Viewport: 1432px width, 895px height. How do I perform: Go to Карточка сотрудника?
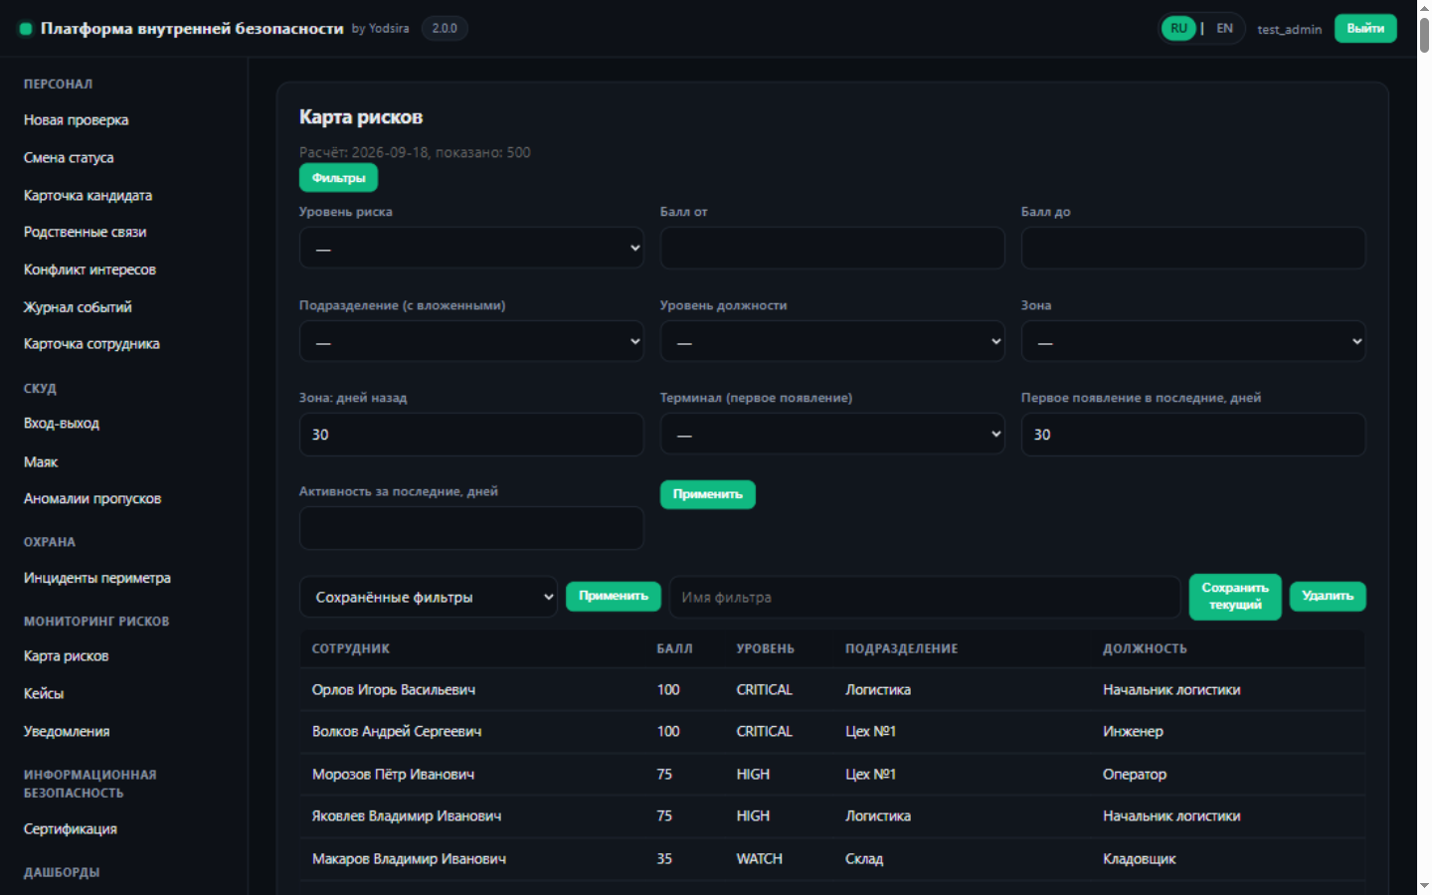(91, 344)
